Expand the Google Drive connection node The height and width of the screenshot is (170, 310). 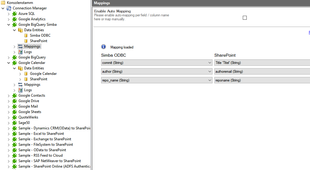[x=9, y=101]
